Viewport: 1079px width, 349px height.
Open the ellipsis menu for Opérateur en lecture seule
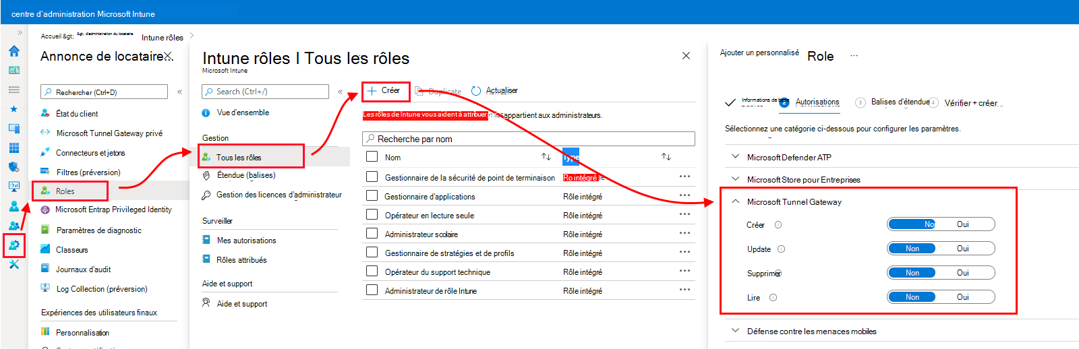point(684,214)
